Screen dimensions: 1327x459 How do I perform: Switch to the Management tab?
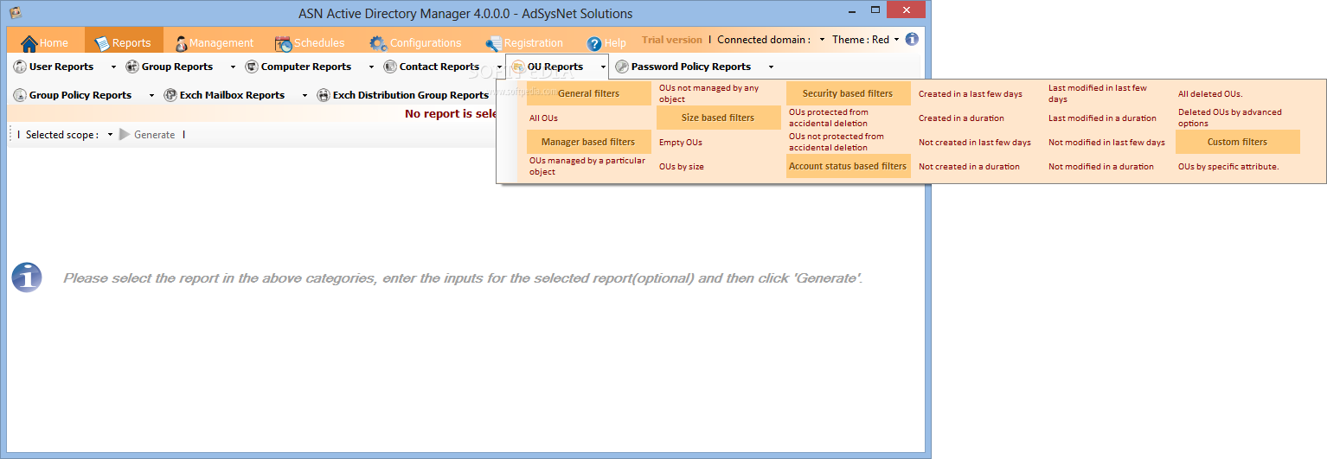point(214,42)
